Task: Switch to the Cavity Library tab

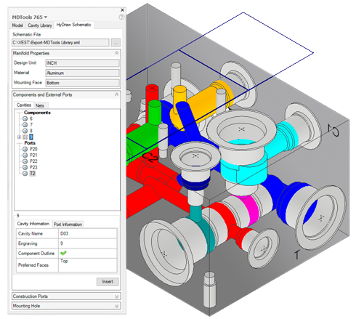Action: point(40,25)
